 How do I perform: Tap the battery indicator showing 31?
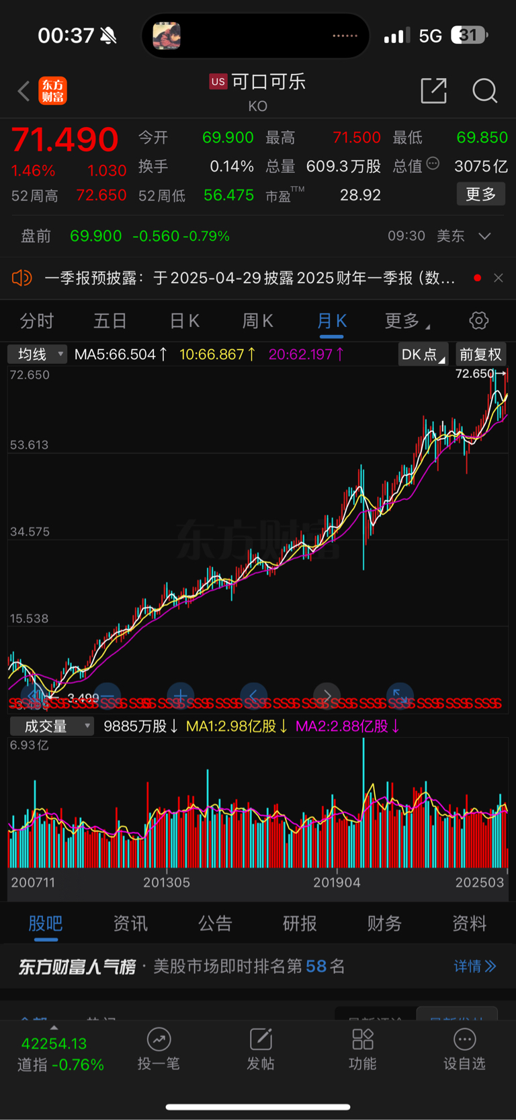pyautogui.click(x=469, y=35)
